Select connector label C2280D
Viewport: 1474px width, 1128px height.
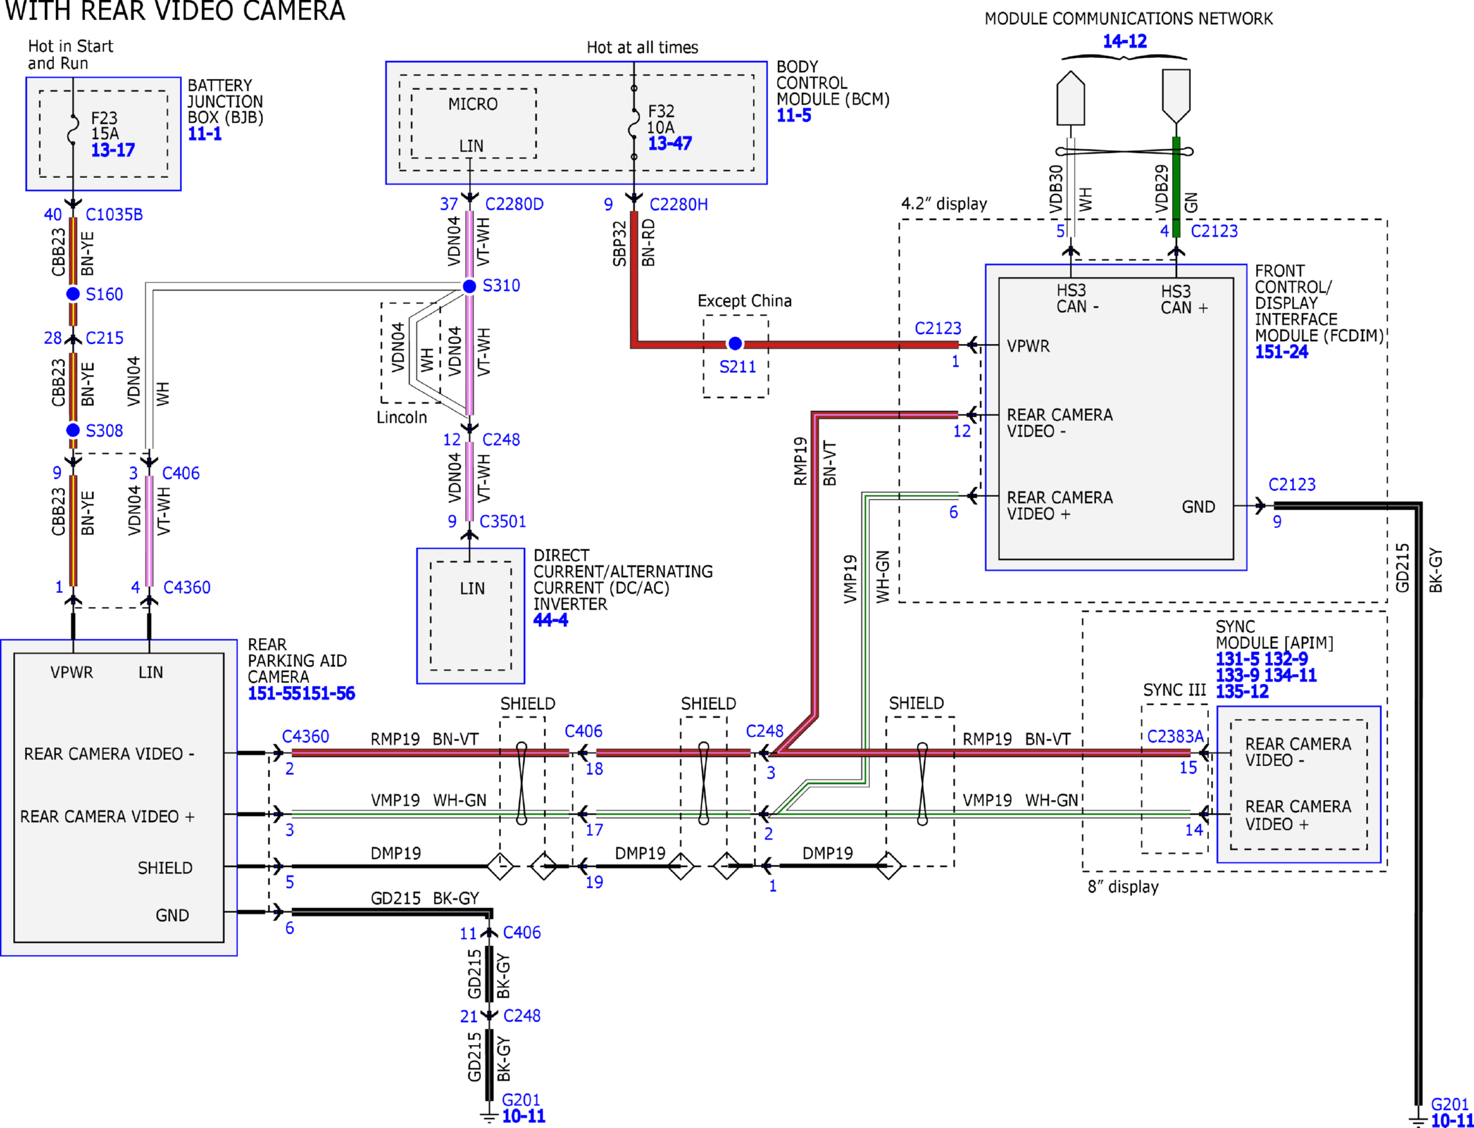pyautogui.click(x=514, y=204)
